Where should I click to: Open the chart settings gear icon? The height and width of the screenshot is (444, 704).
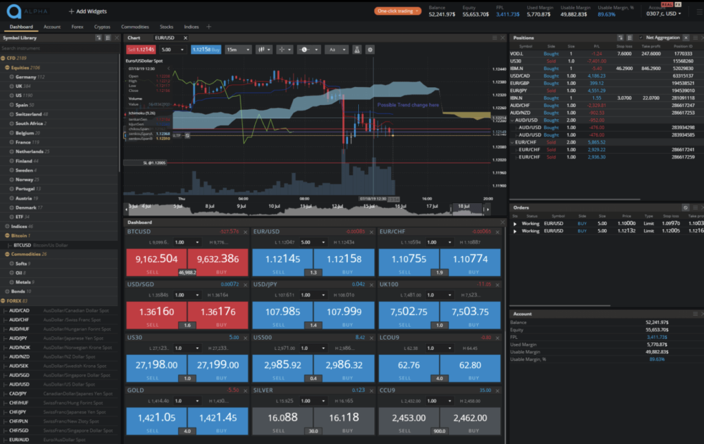[x=370, y=49]
